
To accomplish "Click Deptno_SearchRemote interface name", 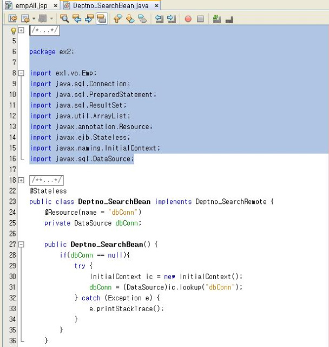I will [231, 201].
